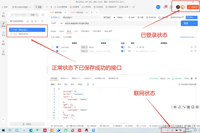Expand the send button dropdown arrow
This screenshot has width=200, height=133.
coord(195,23)
